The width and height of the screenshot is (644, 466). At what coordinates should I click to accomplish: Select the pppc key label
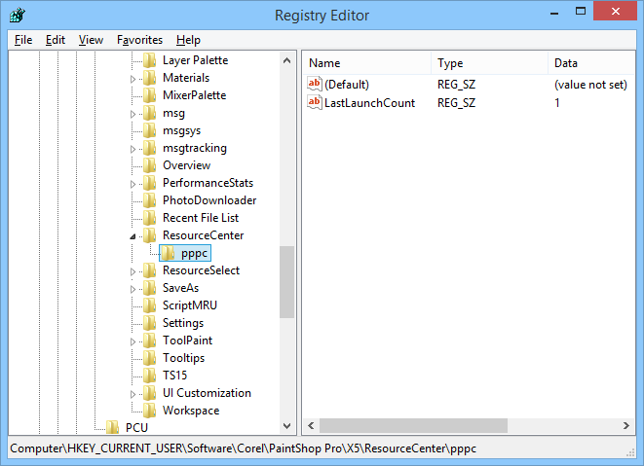[x=194, y=254]
